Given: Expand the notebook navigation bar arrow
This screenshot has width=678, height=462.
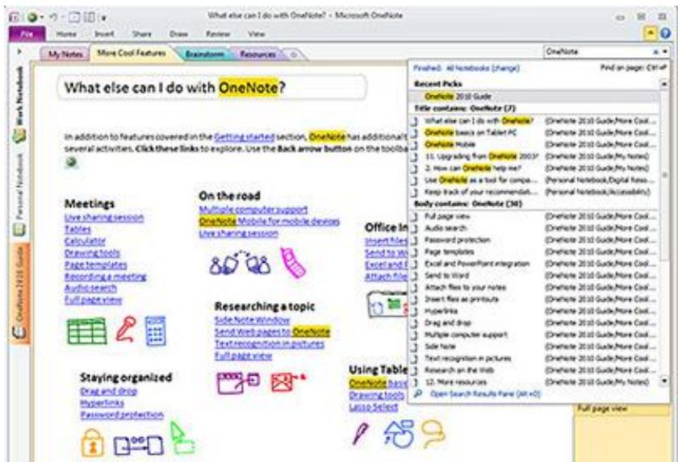Looking at the screenshot, I should [19, 52].
